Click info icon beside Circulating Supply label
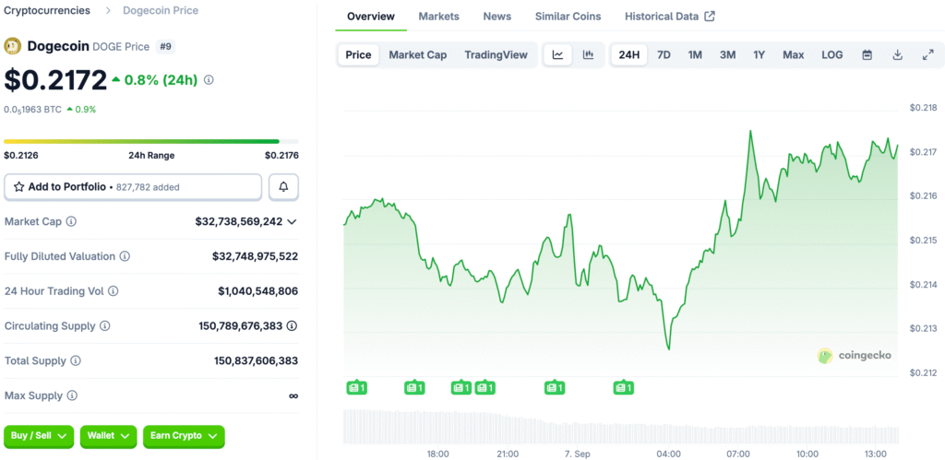The width and height of the screenshot is (945, 460). 105,326
